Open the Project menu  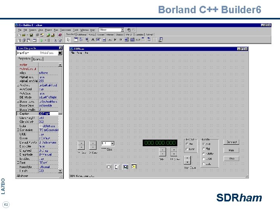point(48,30)
